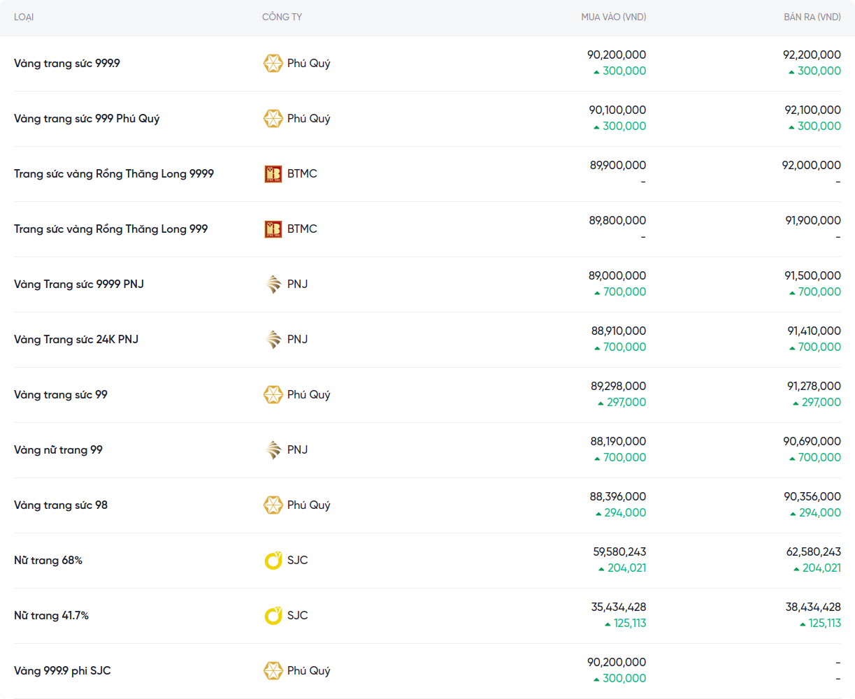Image resolution: width=855 pixels, height=699 pixels.
Task: Click PNJ logo in Vàng Trang sức 24K PNJ row
Action: point(273,340)
